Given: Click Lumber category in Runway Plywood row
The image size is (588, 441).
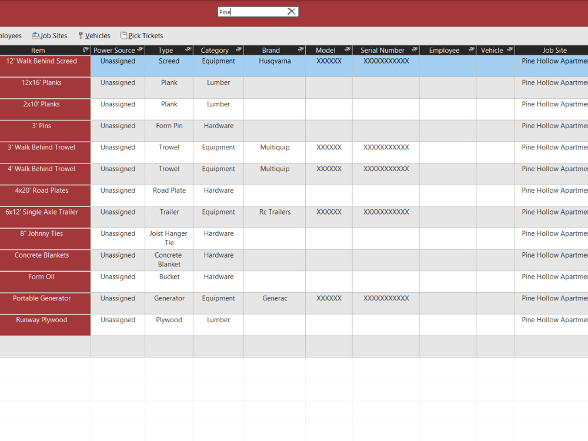Looking at the screenshot, I should click(218, 325).
